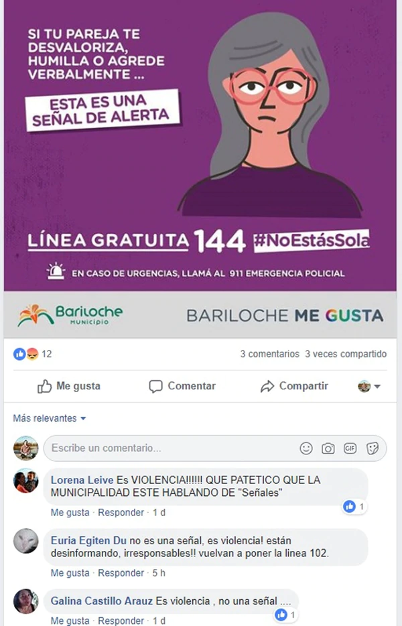Viewport: 402px width, 626px height.
Task: Click the blue like reaction icon beside 12
Action: pyautogui.click(x=19, y=354)
